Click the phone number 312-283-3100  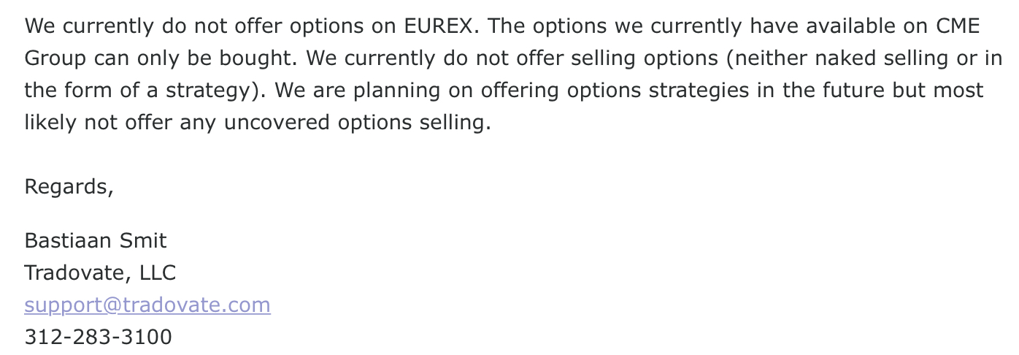click(99, 337)
